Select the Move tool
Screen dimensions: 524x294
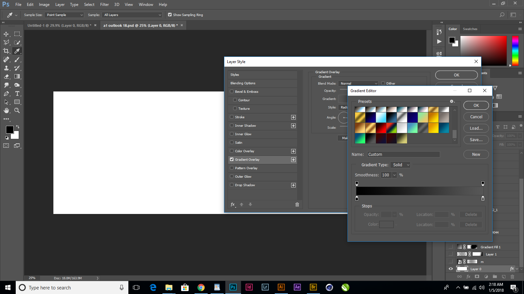click(x=7, y=34)
